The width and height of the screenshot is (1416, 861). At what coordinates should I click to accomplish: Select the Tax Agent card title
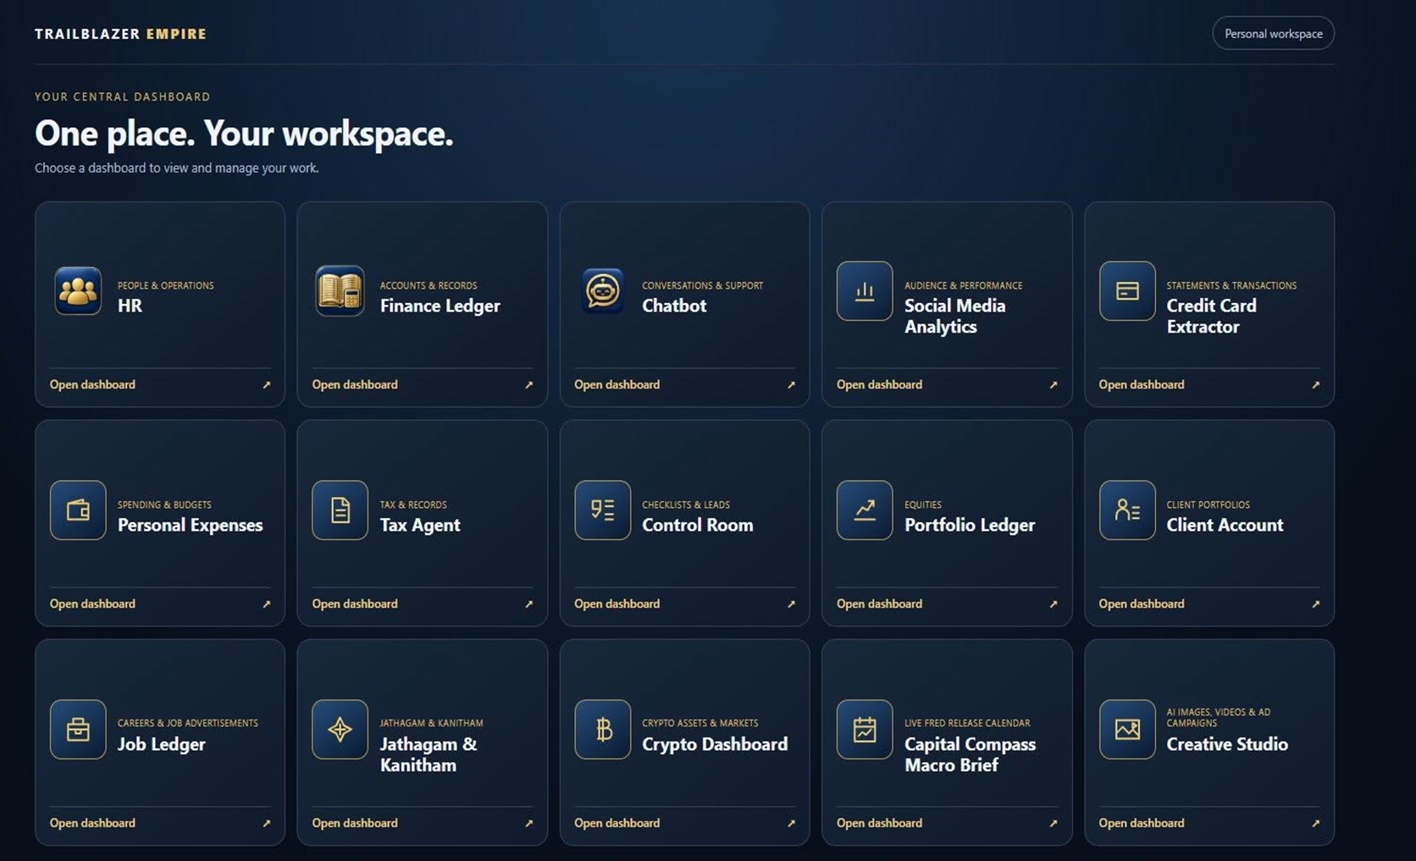tap(420, 525)
